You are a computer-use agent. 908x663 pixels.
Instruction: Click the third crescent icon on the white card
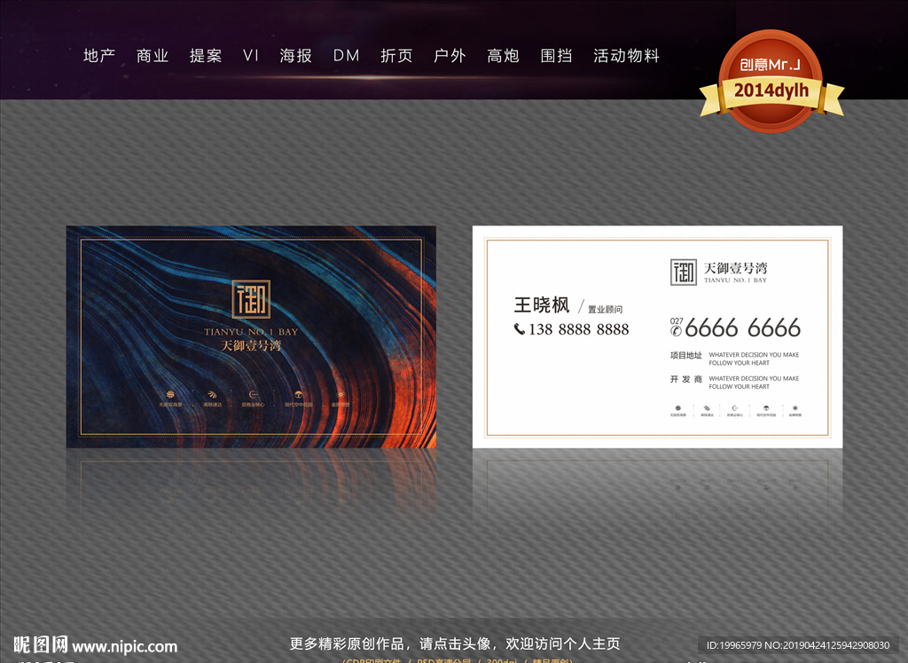pos(735,408)
